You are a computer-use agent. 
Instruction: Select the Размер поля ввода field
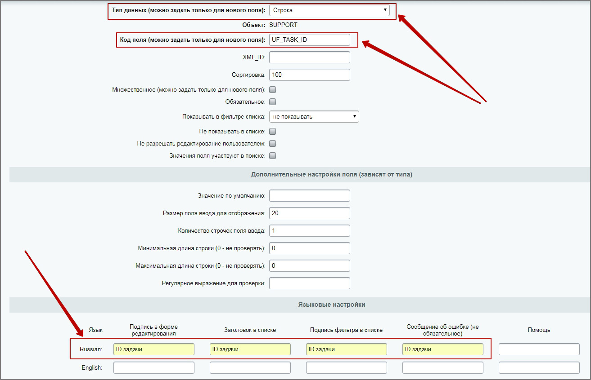pos(309,213)
